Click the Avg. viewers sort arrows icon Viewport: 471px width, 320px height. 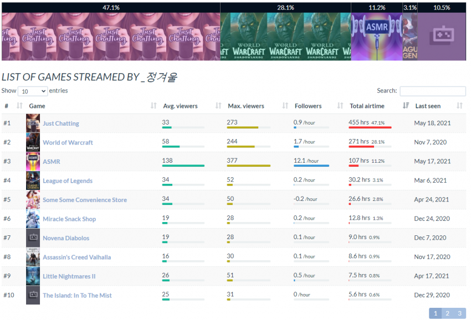point(218,106)
